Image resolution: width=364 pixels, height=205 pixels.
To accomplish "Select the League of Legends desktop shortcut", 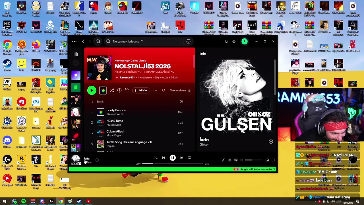I will coord(65,28).
